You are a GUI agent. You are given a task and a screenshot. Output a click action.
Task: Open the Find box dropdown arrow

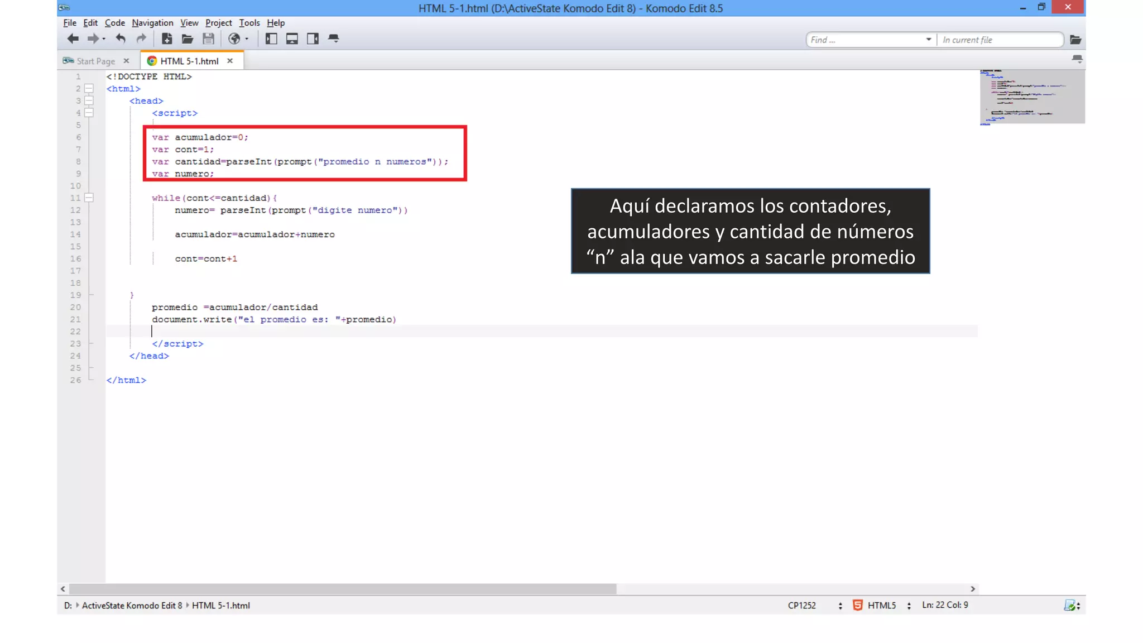pos(928,40)
